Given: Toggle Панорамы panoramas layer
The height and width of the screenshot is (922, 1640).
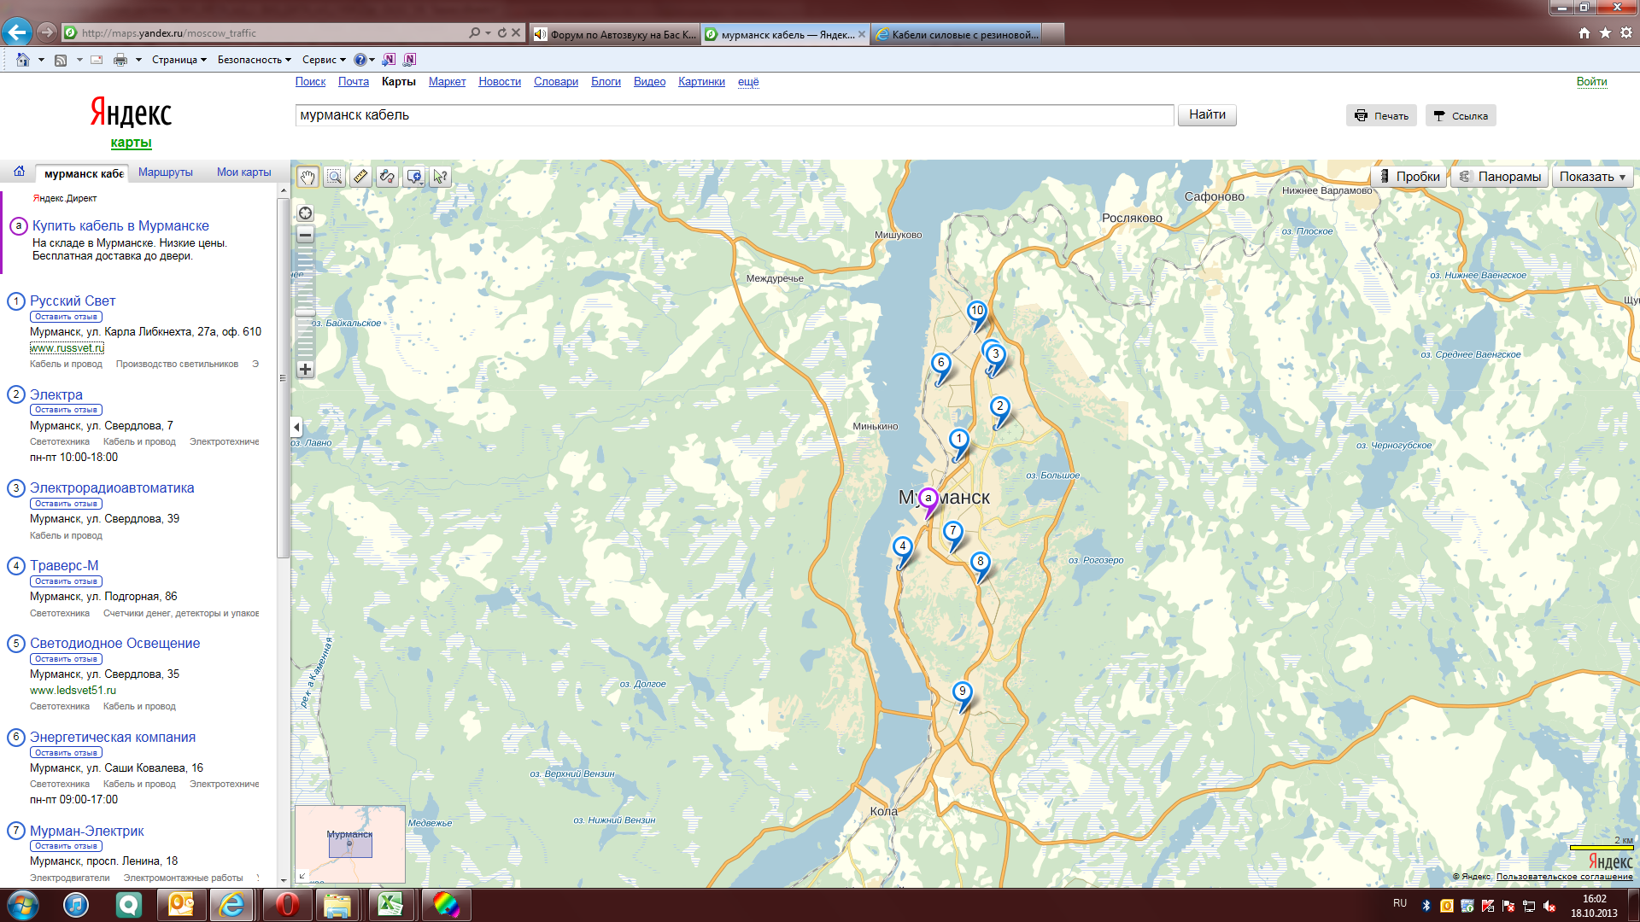Looking at the screenshot, I should coord(1500,177).
